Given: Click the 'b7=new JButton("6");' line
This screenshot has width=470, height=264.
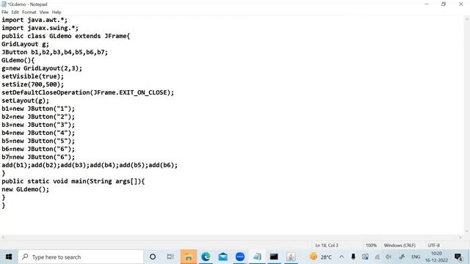Looking at the screenshot, I should tap(38, 157).
